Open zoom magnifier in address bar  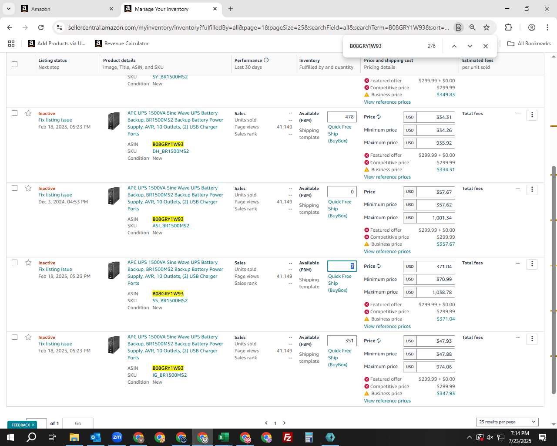pos(472,27)
